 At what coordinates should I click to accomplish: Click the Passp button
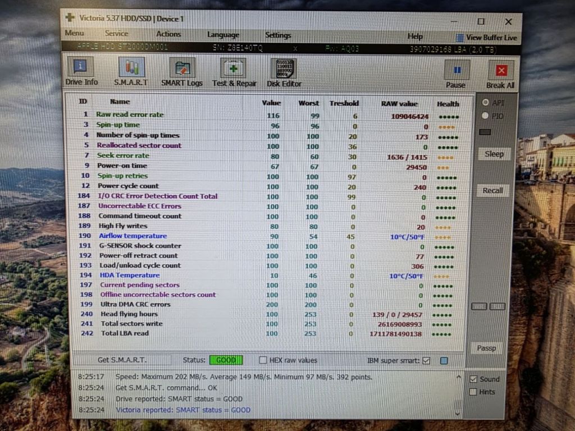(486, 348)
